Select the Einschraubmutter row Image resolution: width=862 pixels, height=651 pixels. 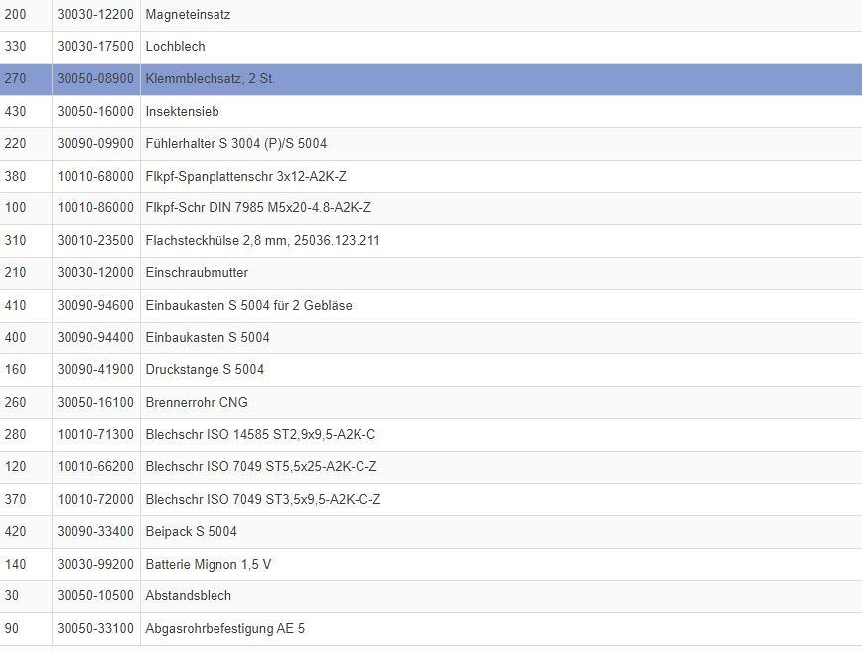[x=197, y=272]
